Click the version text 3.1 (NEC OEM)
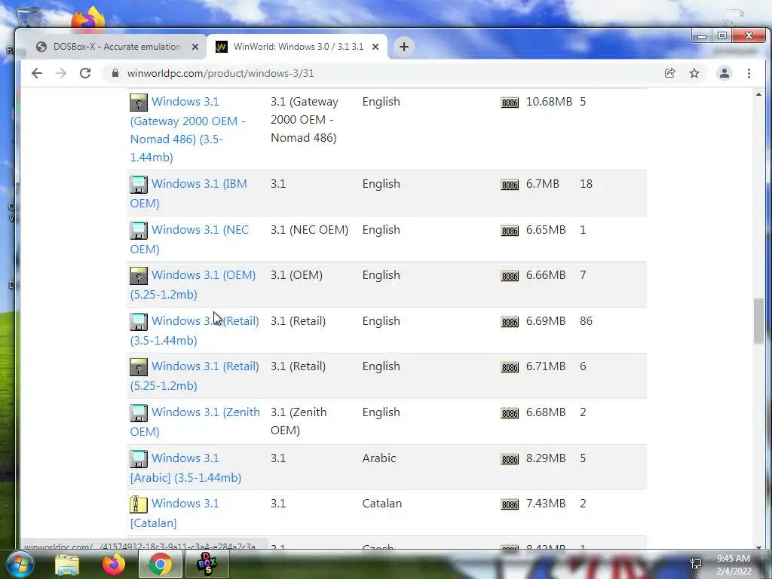Viewport: 772px width, 579px height. 309,229
